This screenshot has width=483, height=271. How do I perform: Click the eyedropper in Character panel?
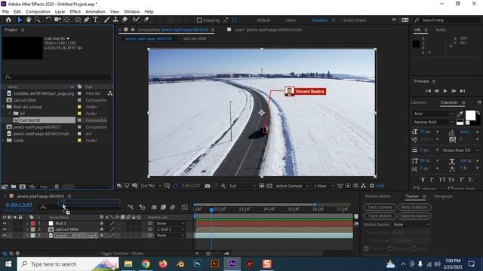(x=460, y=114)
